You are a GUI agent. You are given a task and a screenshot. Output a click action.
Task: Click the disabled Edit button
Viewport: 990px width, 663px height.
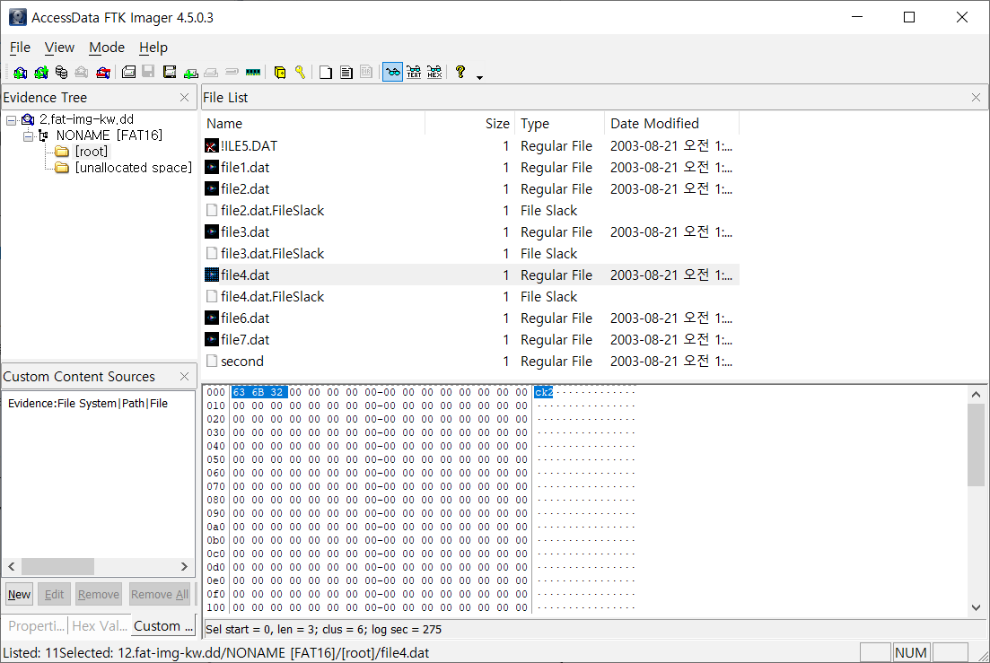coord(54,594)
